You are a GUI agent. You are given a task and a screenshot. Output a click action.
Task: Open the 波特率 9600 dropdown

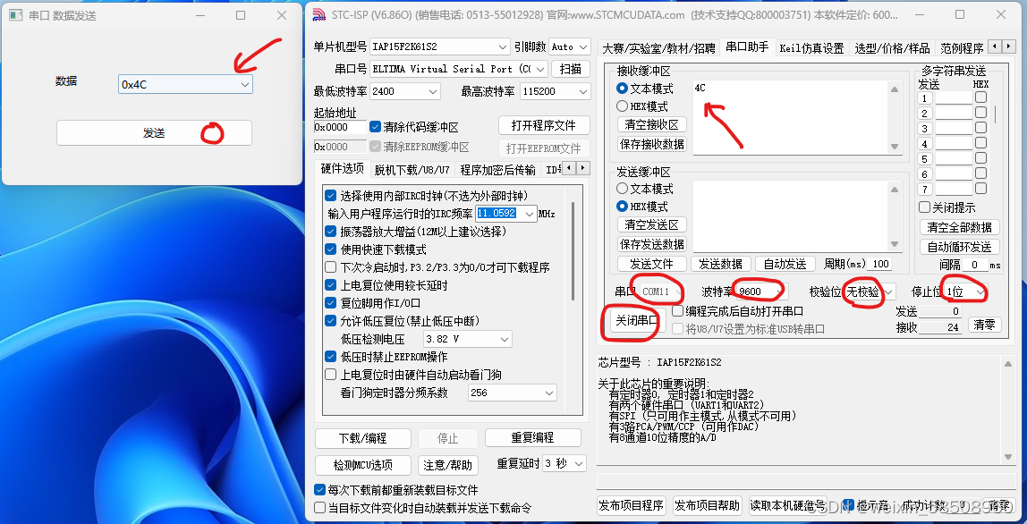click(x=761, y=292)
